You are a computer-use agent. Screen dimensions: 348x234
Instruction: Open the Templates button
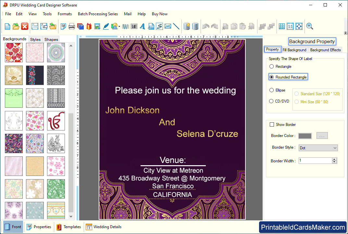pos(68,227)
